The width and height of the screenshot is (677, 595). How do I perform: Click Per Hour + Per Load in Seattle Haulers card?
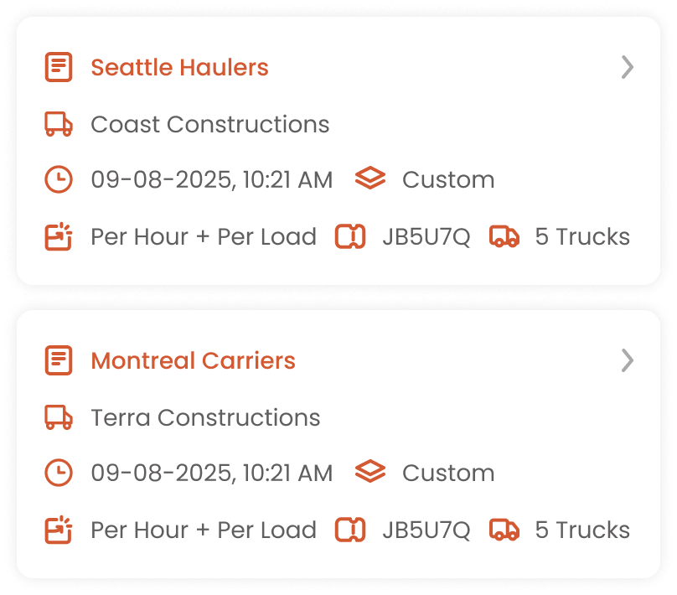point(204,236)
